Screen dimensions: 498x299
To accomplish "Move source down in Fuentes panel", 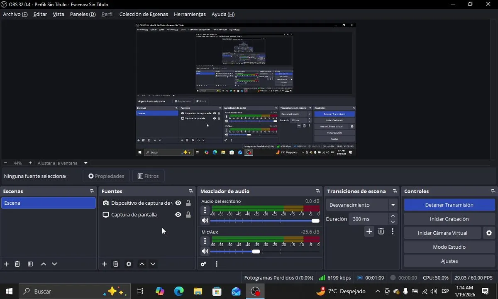I will [x=153, y=264].
